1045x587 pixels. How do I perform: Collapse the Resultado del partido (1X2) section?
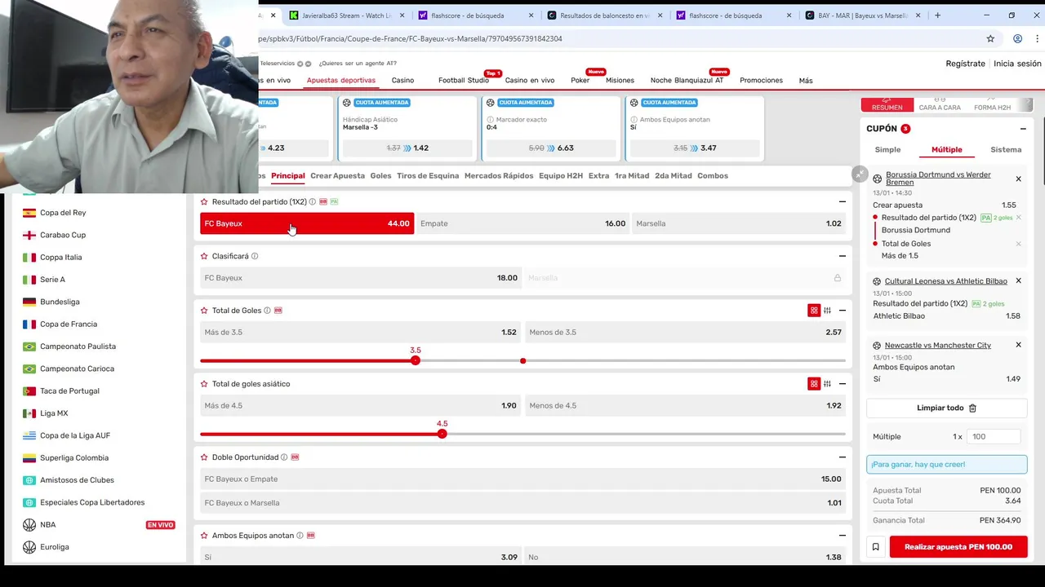[x=842, y=201]
